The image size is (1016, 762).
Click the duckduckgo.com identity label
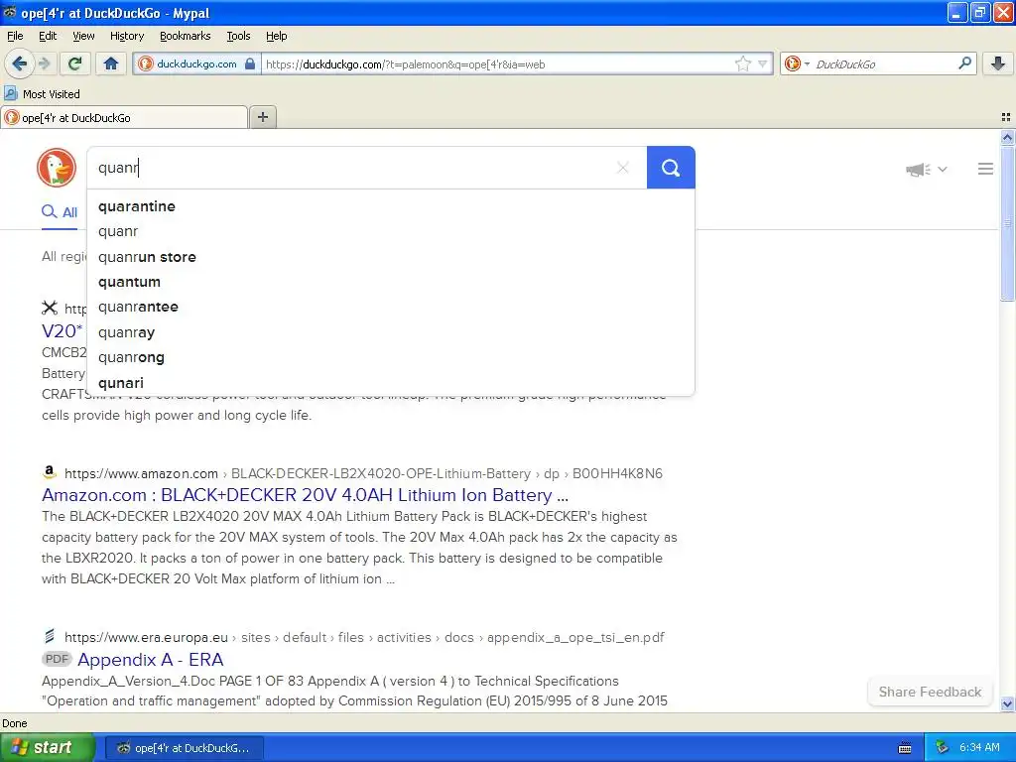pos(196,64)
